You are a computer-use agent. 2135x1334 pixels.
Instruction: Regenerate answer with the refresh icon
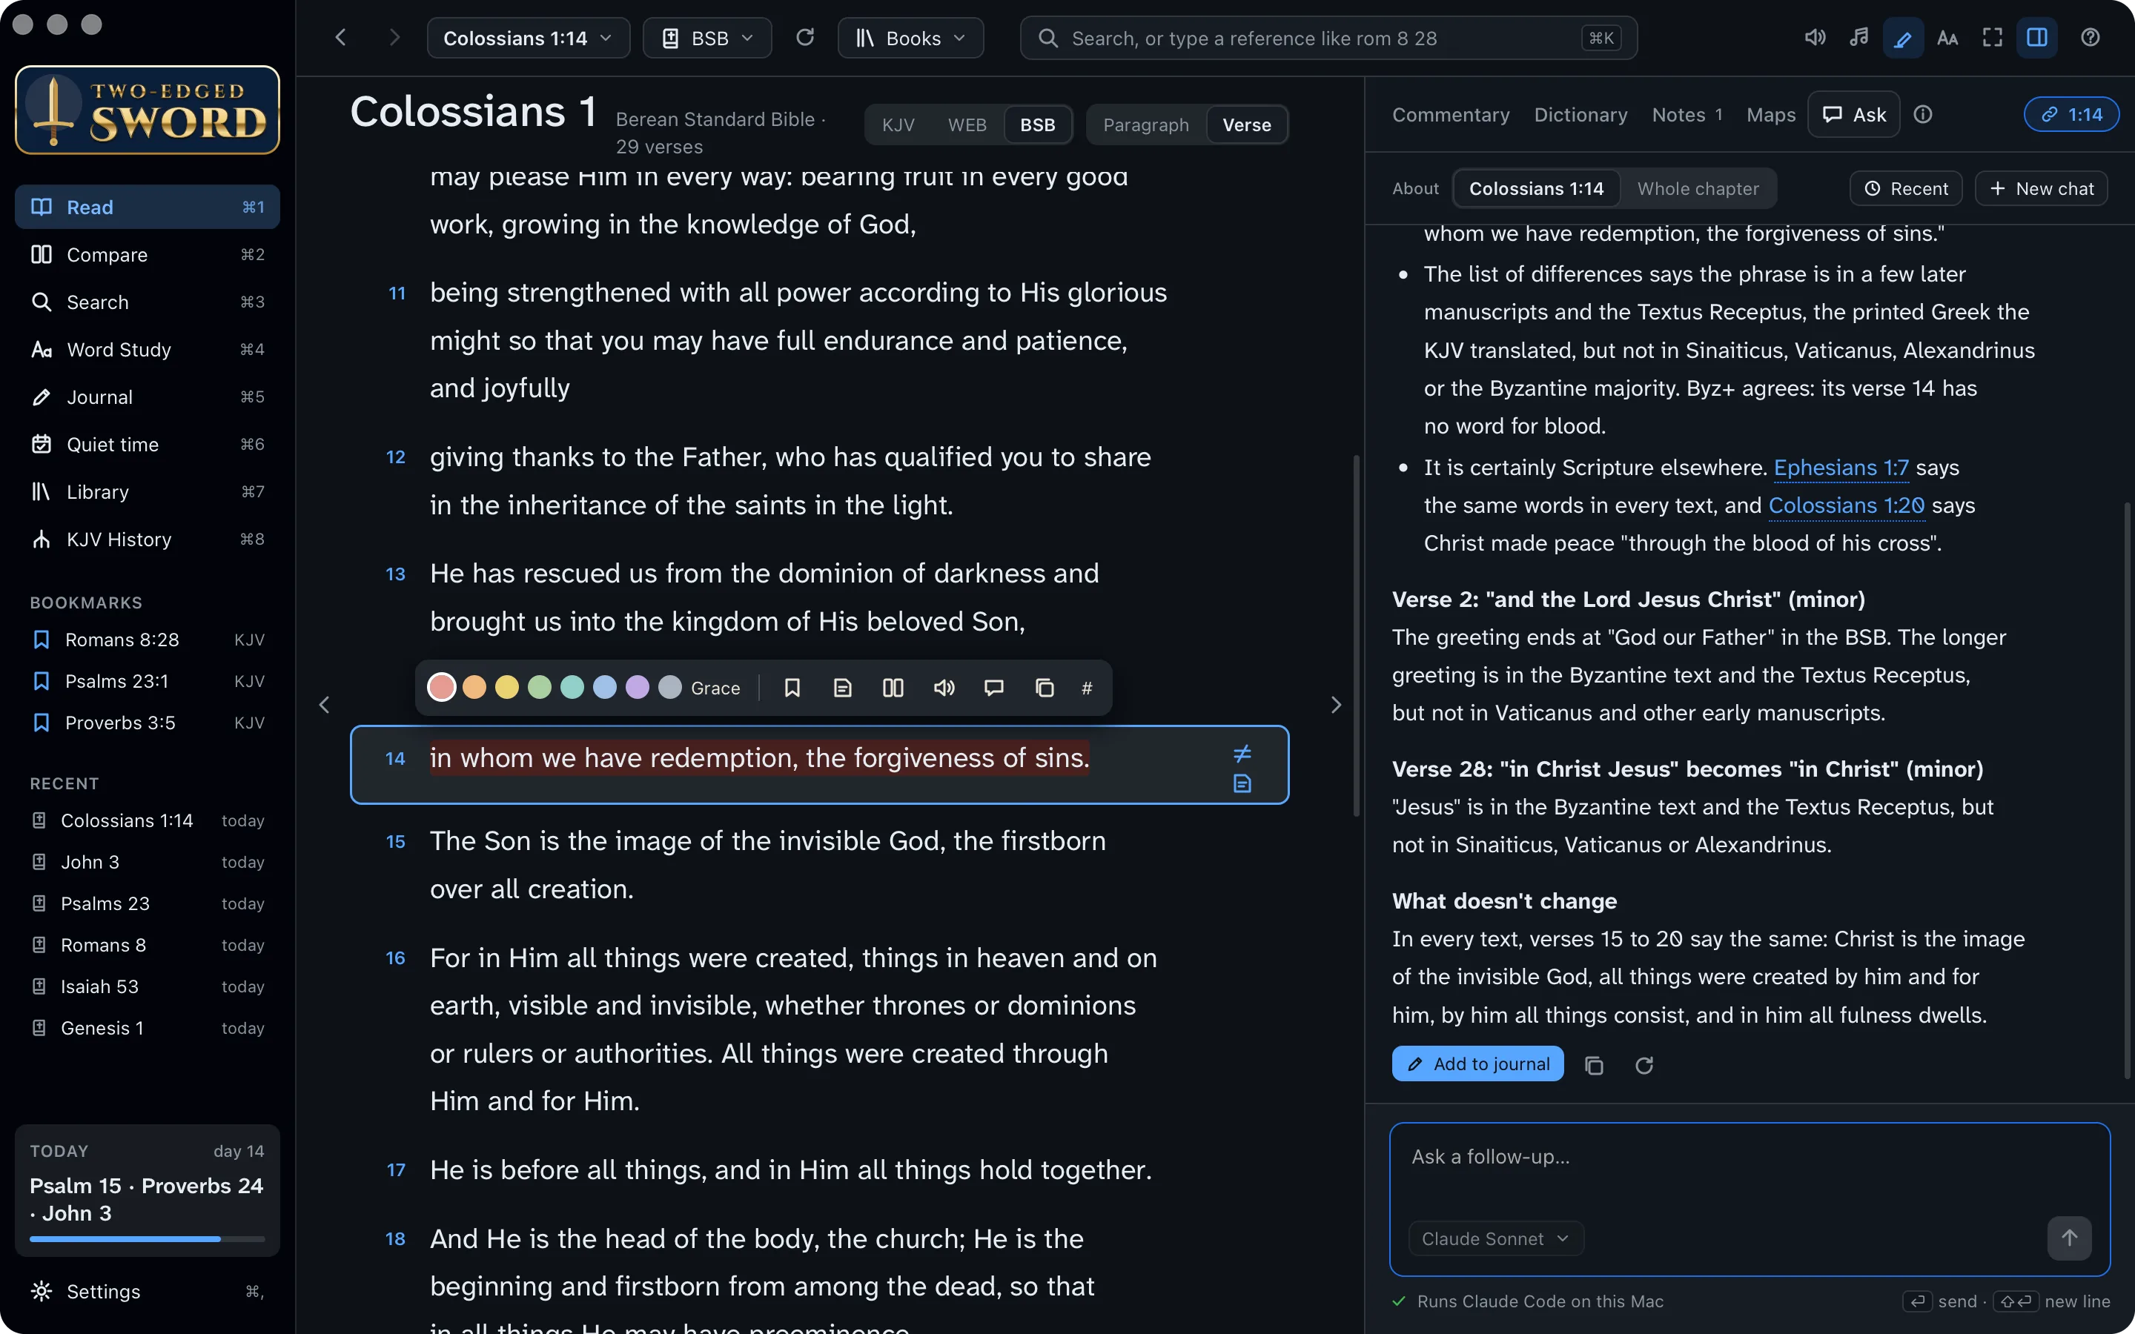pyautogui.click(x=1644, y=1065)
